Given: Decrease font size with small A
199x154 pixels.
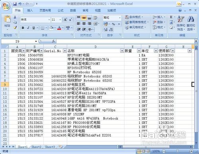Looking at the screenshot, I should [70, 20].
